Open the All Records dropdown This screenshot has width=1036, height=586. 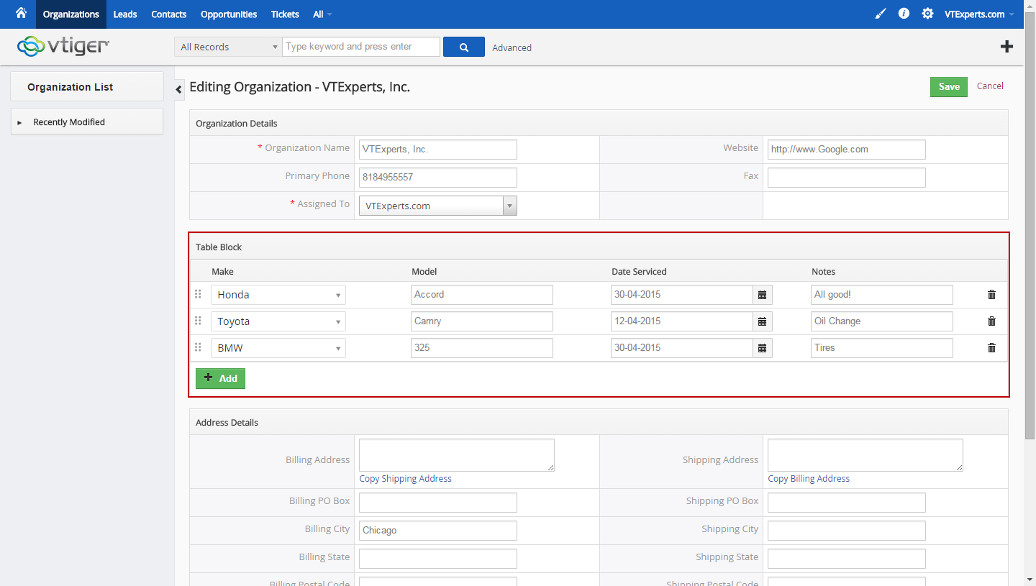pos(228,47)
